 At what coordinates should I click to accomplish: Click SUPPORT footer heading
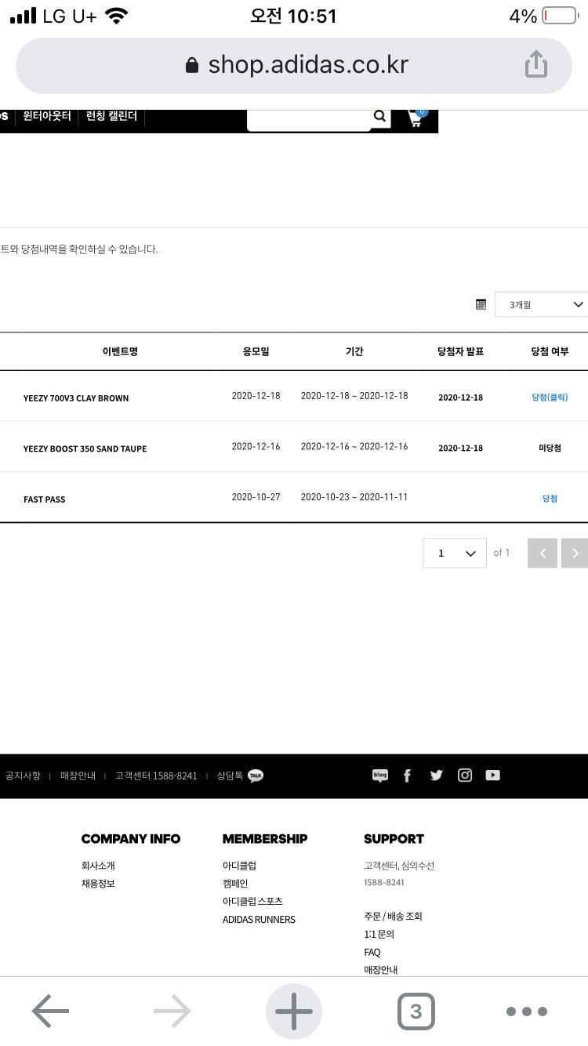[394, 839]
